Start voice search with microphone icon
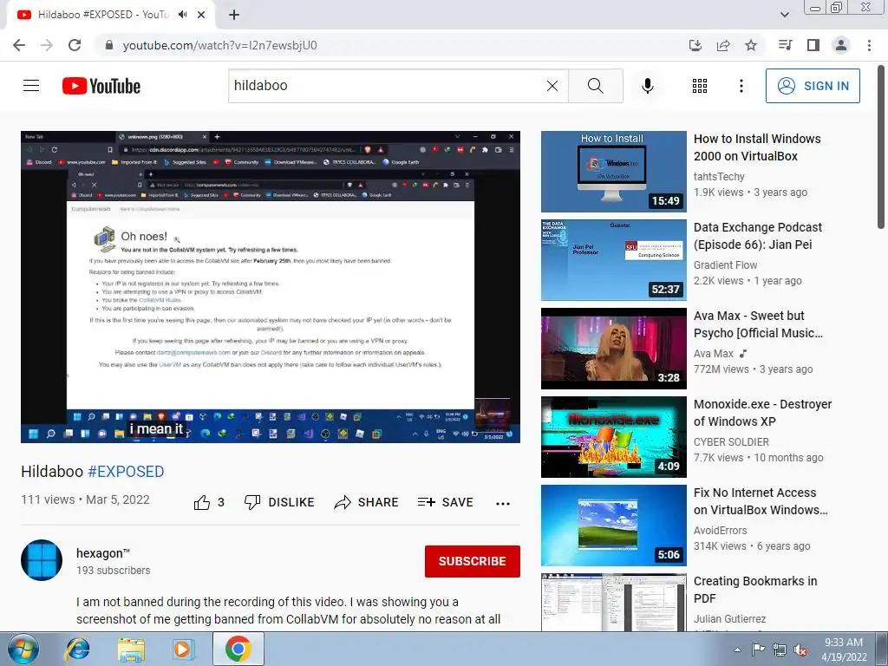 coord(647,86)
